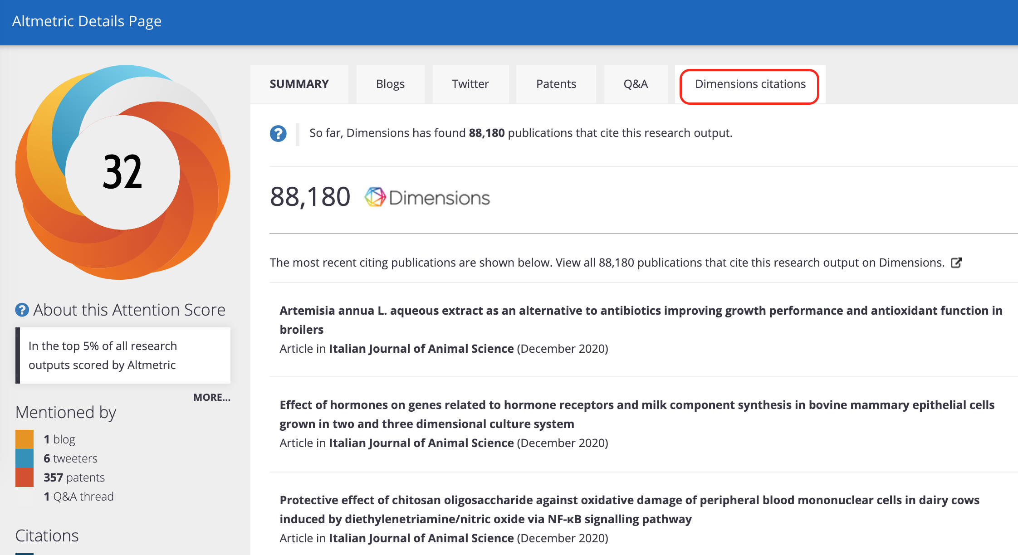Image resolution: width=1018 pixels, height=555 pixels.
Task: Click the 357 patents mention link
Action: 74,477
